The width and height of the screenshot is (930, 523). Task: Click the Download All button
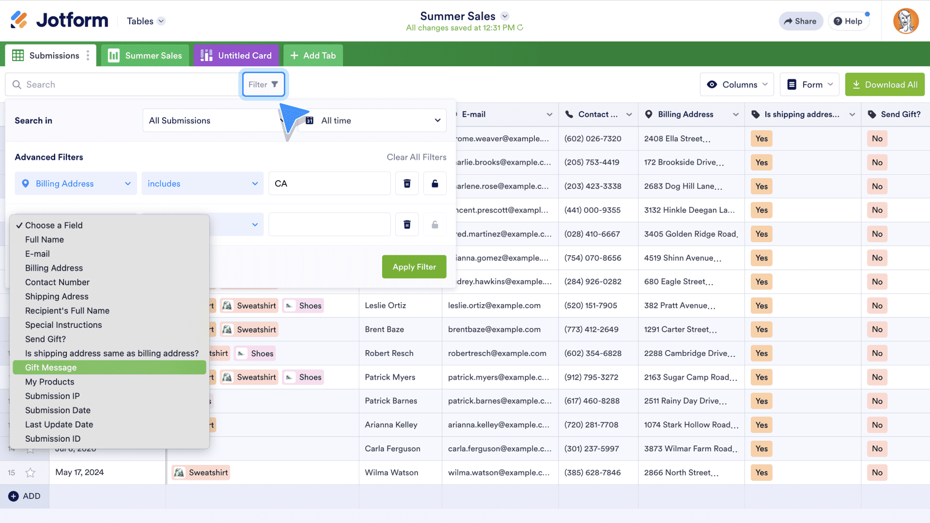884,84
